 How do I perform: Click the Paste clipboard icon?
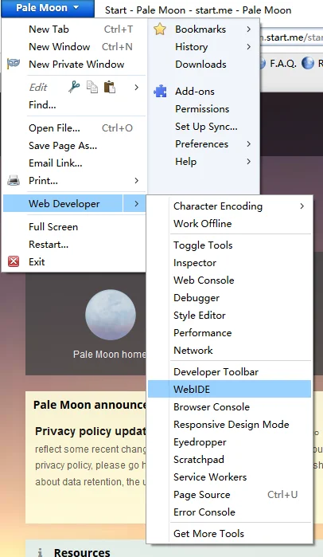[x=110, y=87]
